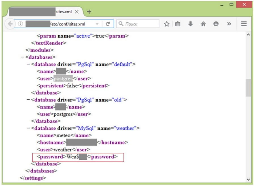Click the site information icon in address bar
Image resolution: width=255 pixels, height=186 pixels.
pyautogui.click(x=20, y=24)
